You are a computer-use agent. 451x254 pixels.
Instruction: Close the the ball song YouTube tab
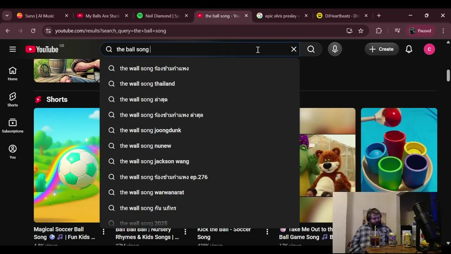(246, 16)
